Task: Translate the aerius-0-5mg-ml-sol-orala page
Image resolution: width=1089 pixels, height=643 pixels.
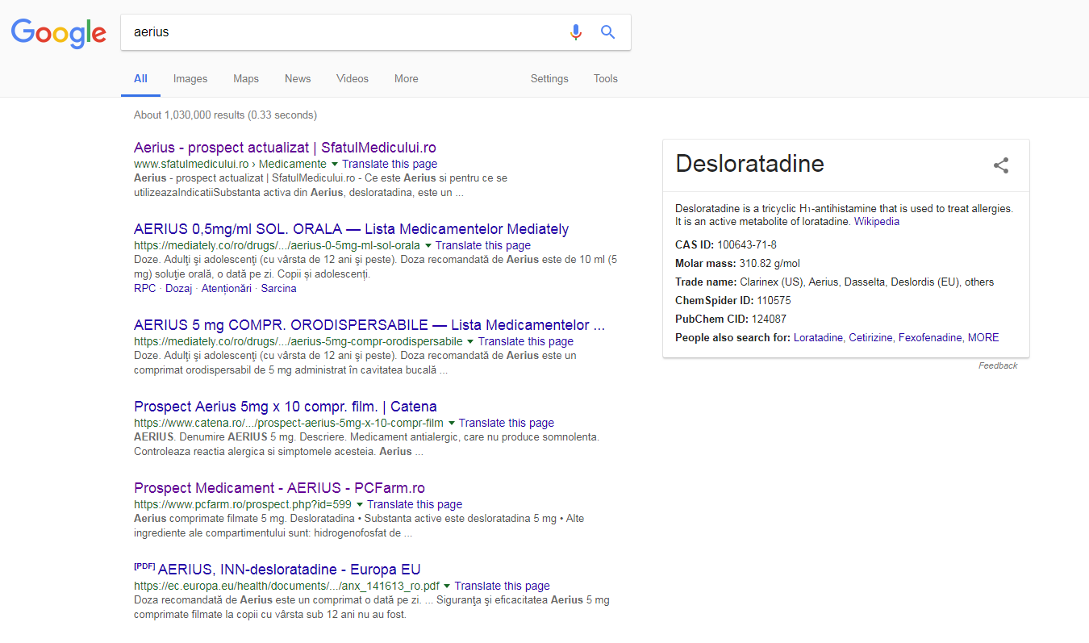Action: click(x=483, y=245)
